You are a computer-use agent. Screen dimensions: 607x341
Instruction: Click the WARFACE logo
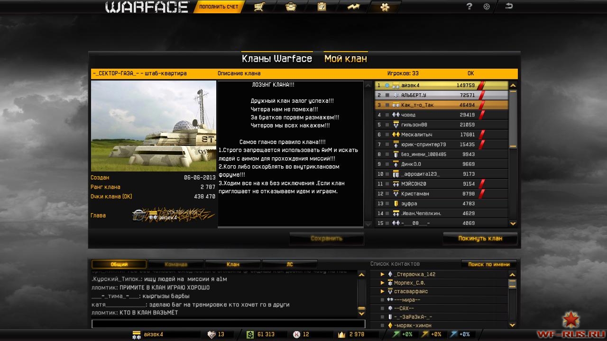pyautogui.click(x=147, y=7)
